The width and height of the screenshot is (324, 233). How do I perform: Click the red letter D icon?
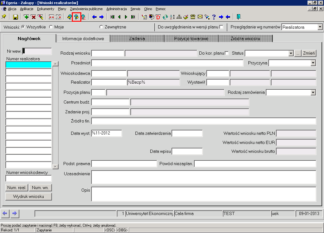158,17
